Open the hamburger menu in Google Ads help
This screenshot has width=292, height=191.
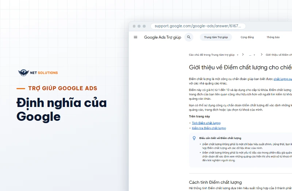[135, 37]
